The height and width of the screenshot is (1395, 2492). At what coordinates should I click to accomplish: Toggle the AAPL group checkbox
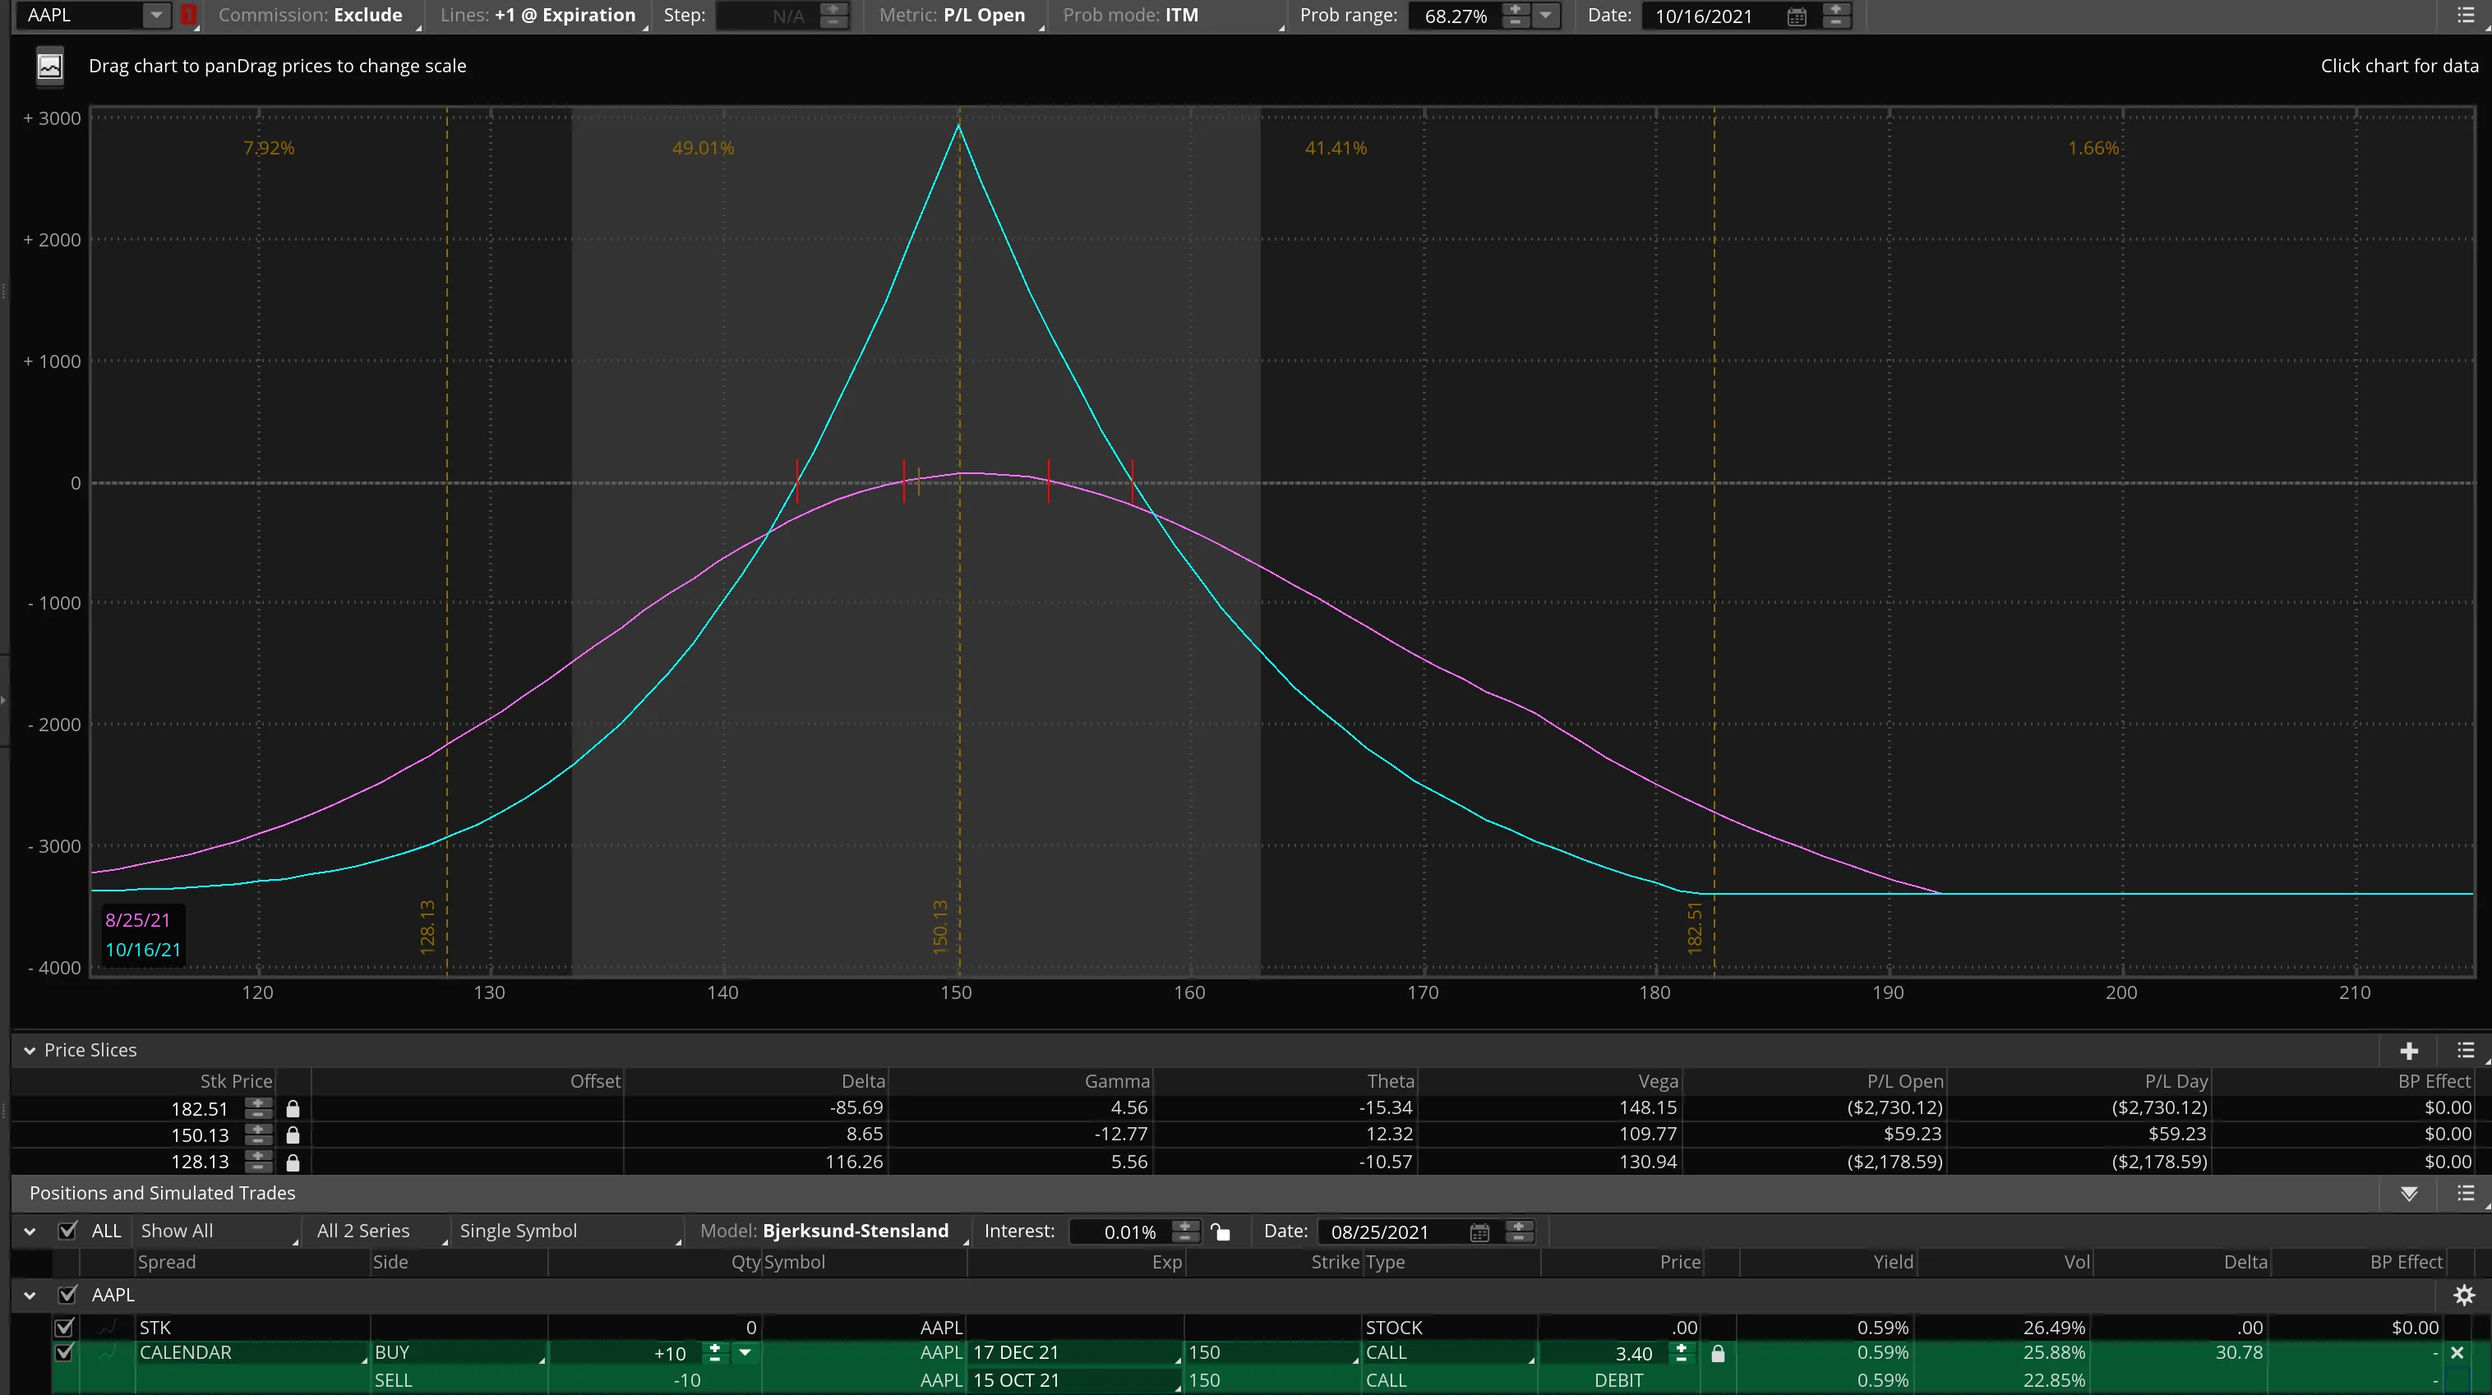click(67, 1296)
